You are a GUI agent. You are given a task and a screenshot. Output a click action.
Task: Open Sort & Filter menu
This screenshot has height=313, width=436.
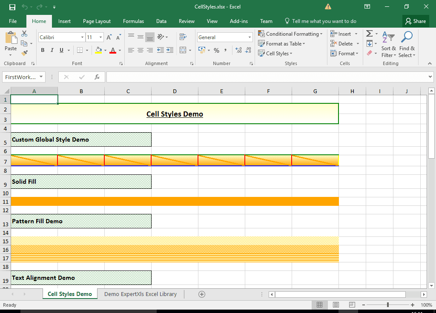(x=388, y=44)
